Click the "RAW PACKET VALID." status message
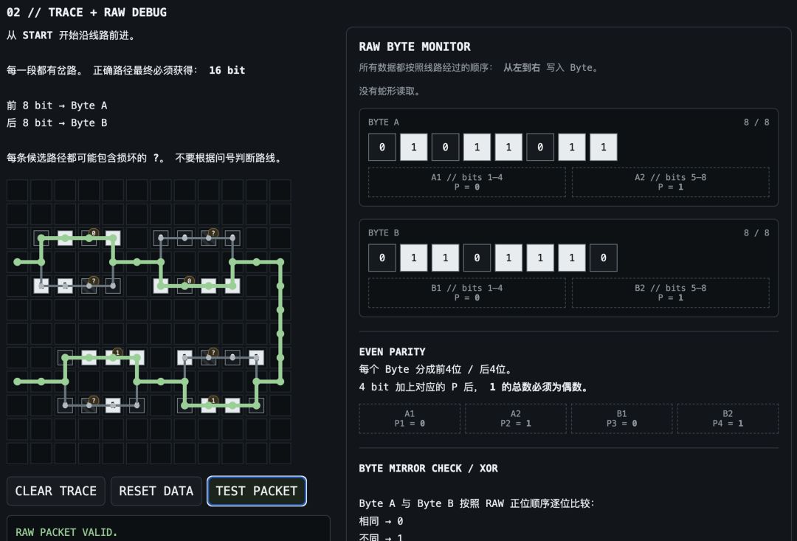Viewport: 797px width, 541px height. coord(66,532)
